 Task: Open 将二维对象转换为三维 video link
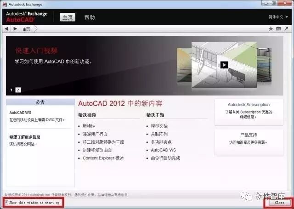point(103,142)
